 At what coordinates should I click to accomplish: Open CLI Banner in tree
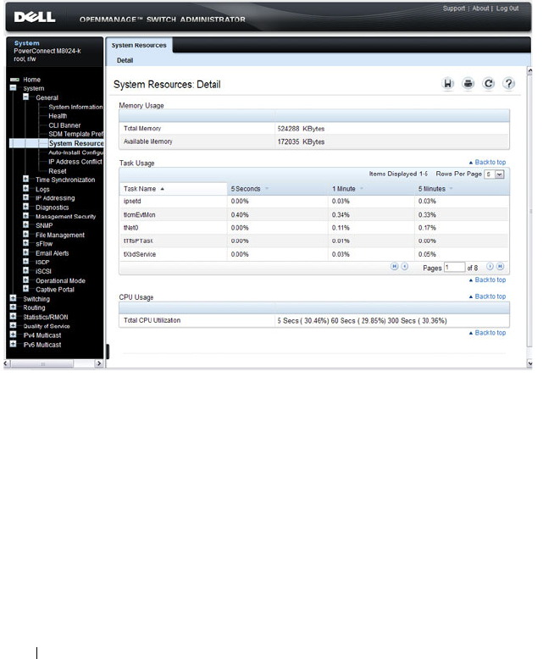point(64,125)
